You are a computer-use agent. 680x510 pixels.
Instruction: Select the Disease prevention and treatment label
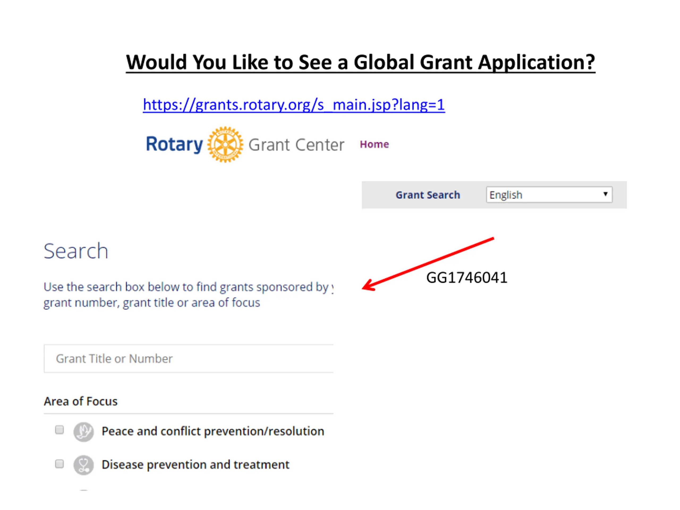tap(195, 465)
